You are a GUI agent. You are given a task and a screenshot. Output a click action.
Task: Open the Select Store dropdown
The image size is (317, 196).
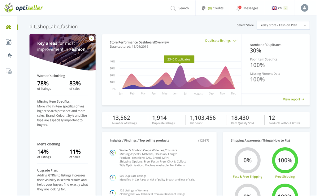[x=283, y=25]
